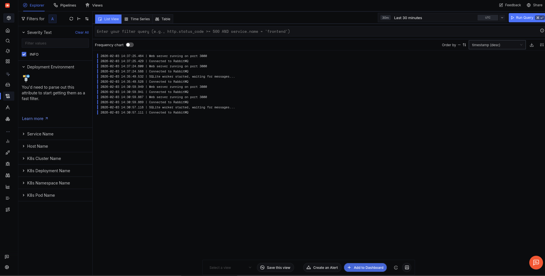This screenshot has height=276, width=545.
Task: Switch to the Time Series tab
Action: (137, 19)
